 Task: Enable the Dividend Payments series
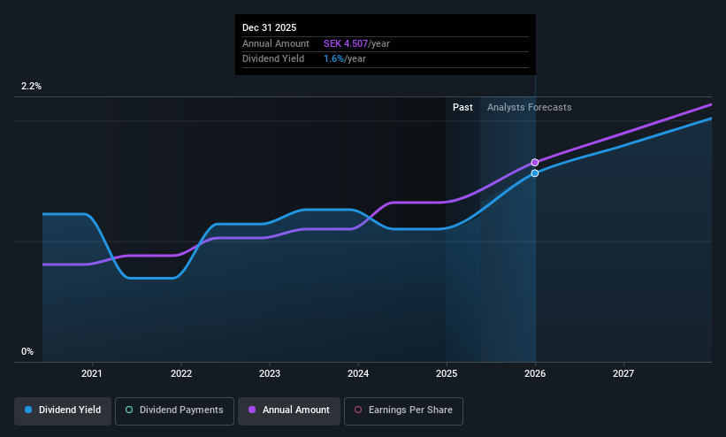(x=174, y=411)
